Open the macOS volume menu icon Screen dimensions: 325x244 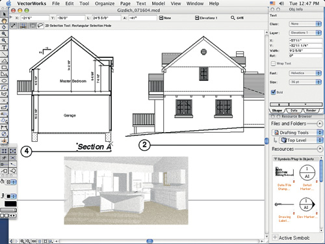(281, 3)
